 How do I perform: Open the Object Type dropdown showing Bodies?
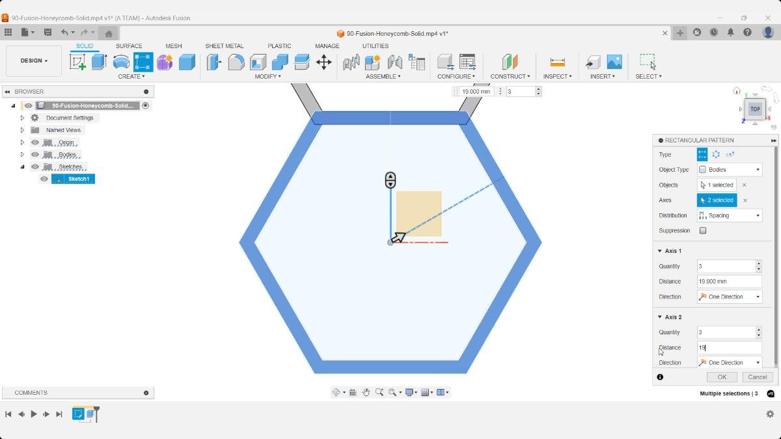pos(729,169)
